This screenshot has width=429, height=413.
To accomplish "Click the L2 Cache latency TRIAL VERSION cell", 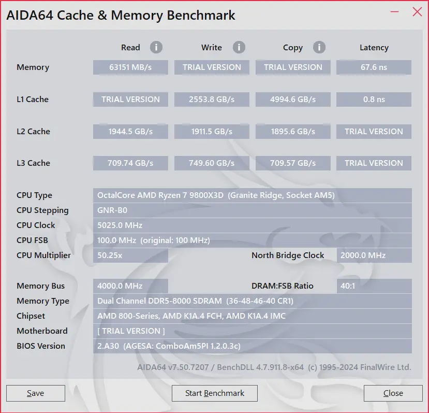I will [x=374, y=132].
